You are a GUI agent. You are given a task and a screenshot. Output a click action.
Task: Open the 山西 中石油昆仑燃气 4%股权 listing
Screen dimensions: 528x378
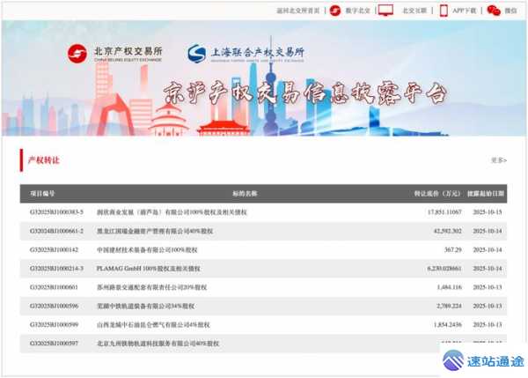pyautogui.click(x=153, y=325)
